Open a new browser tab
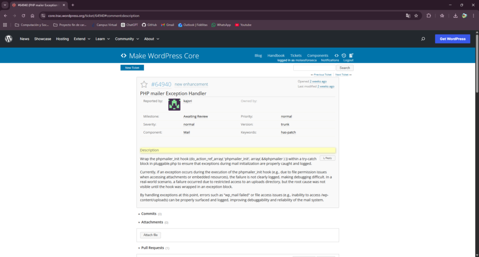The height and width of the screenshot is (257, 479). pos(73,5)
